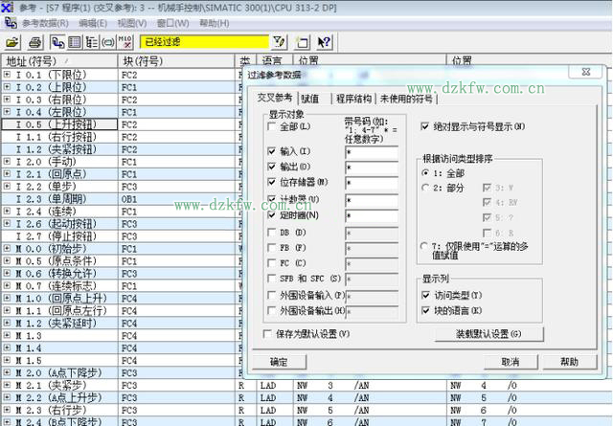
Task: Open the assignment table view icon
Action: (x=75, y=42)
